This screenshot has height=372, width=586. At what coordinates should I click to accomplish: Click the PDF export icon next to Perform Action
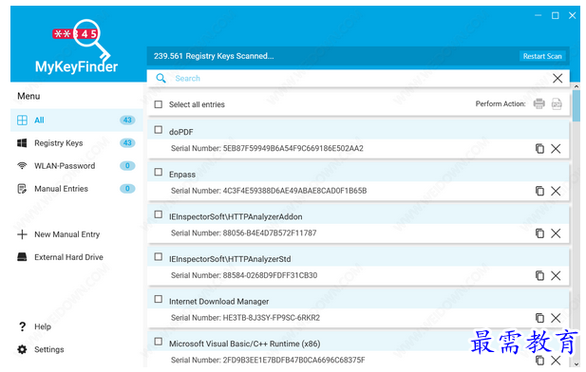point(557,103)
